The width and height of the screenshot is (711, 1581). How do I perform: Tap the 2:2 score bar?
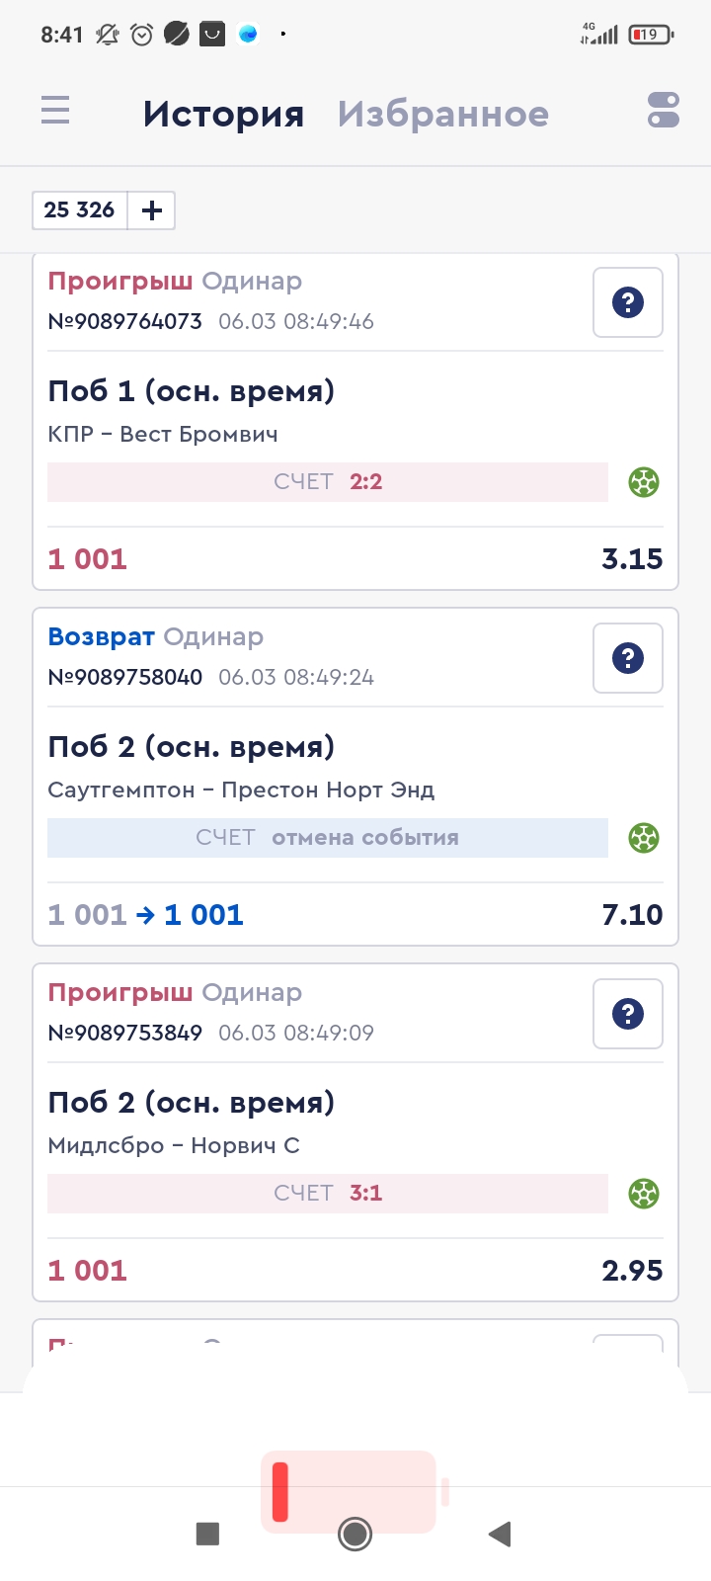tap(328, 482)
